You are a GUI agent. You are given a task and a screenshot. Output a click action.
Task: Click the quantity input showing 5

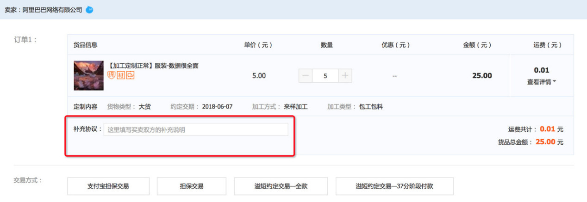(325, 76)
